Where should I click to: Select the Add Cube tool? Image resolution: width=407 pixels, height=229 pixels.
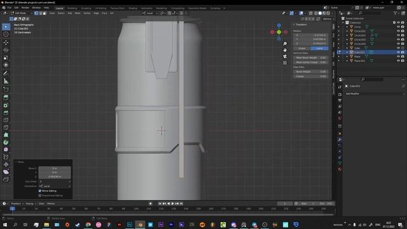click(x=6, y=90)
